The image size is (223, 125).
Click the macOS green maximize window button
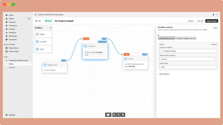pos(13,4)
